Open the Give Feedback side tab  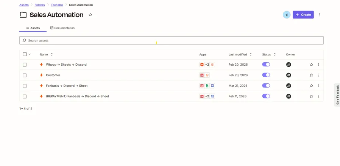(337, 95)
